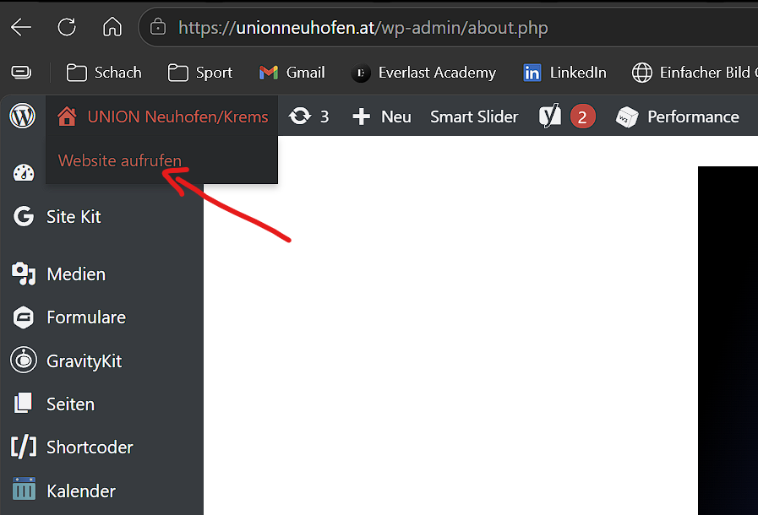758x515 pixels.
Task: Open the Seiten pages menu
Action: click(70, 404)
